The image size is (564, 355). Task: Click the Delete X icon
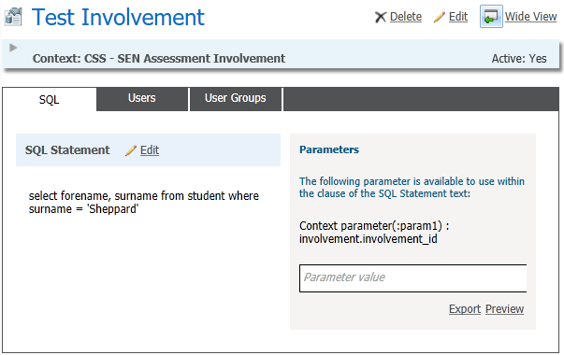[x=380, y=17]
